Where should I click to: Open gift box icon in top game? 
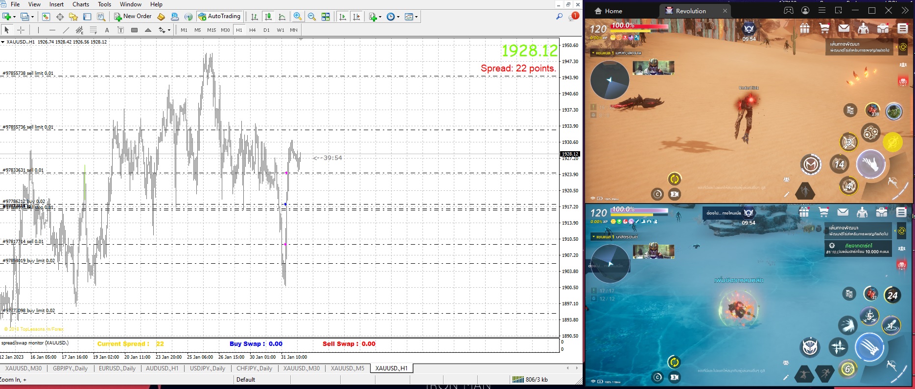pos(805,28)
